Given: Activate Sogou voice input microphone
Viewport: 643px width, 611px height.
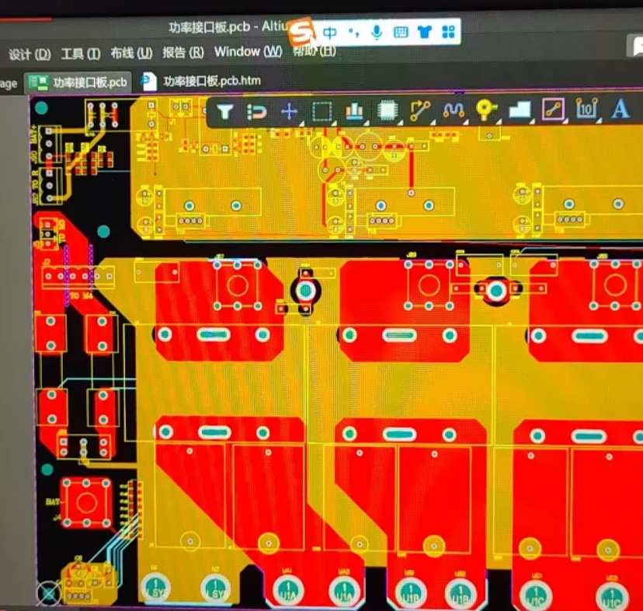Looking at the screenshot, I should tap(377, 32).
